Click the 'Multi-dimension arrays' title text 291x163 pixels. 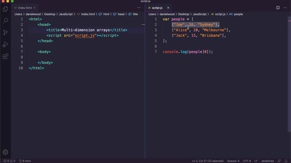pyautogui.click(x=85, y=30)
